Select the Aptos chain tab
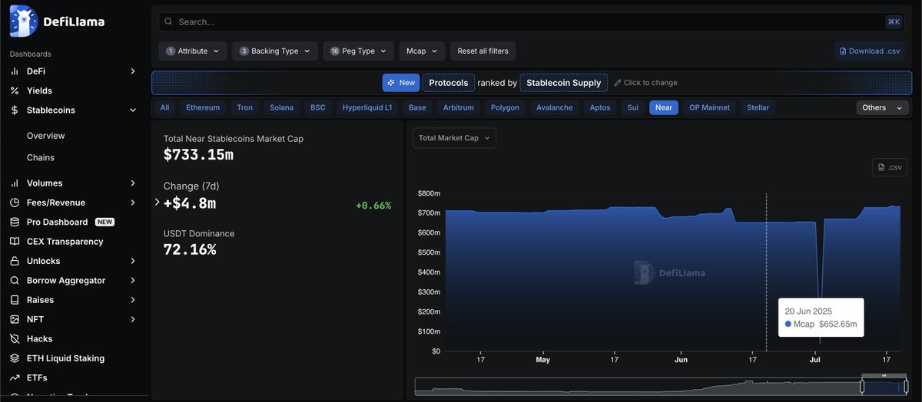This screenshot has width=922, height=402. [600, 107]
